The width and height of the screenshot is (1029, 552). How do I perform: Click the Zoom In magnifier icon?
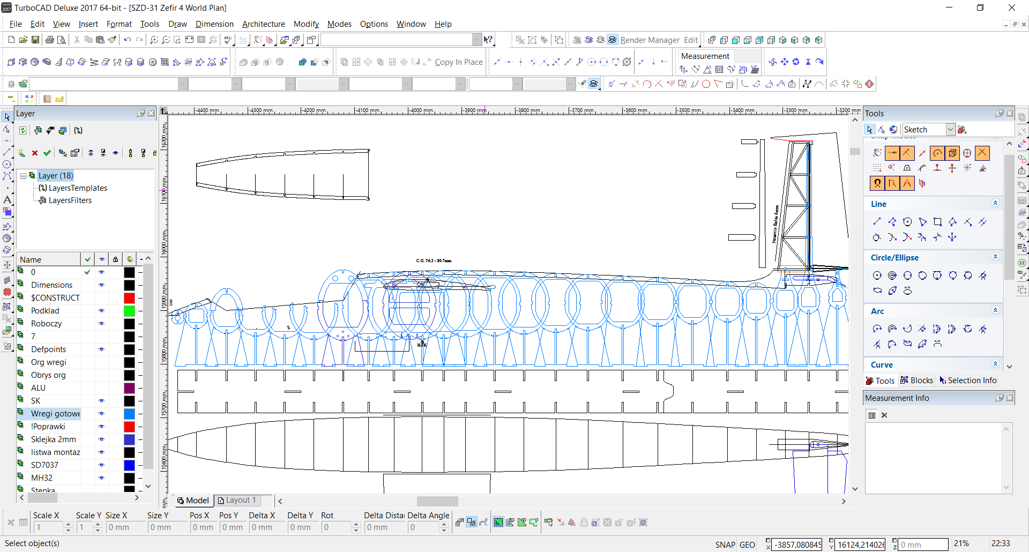click(x=154, y=40)
